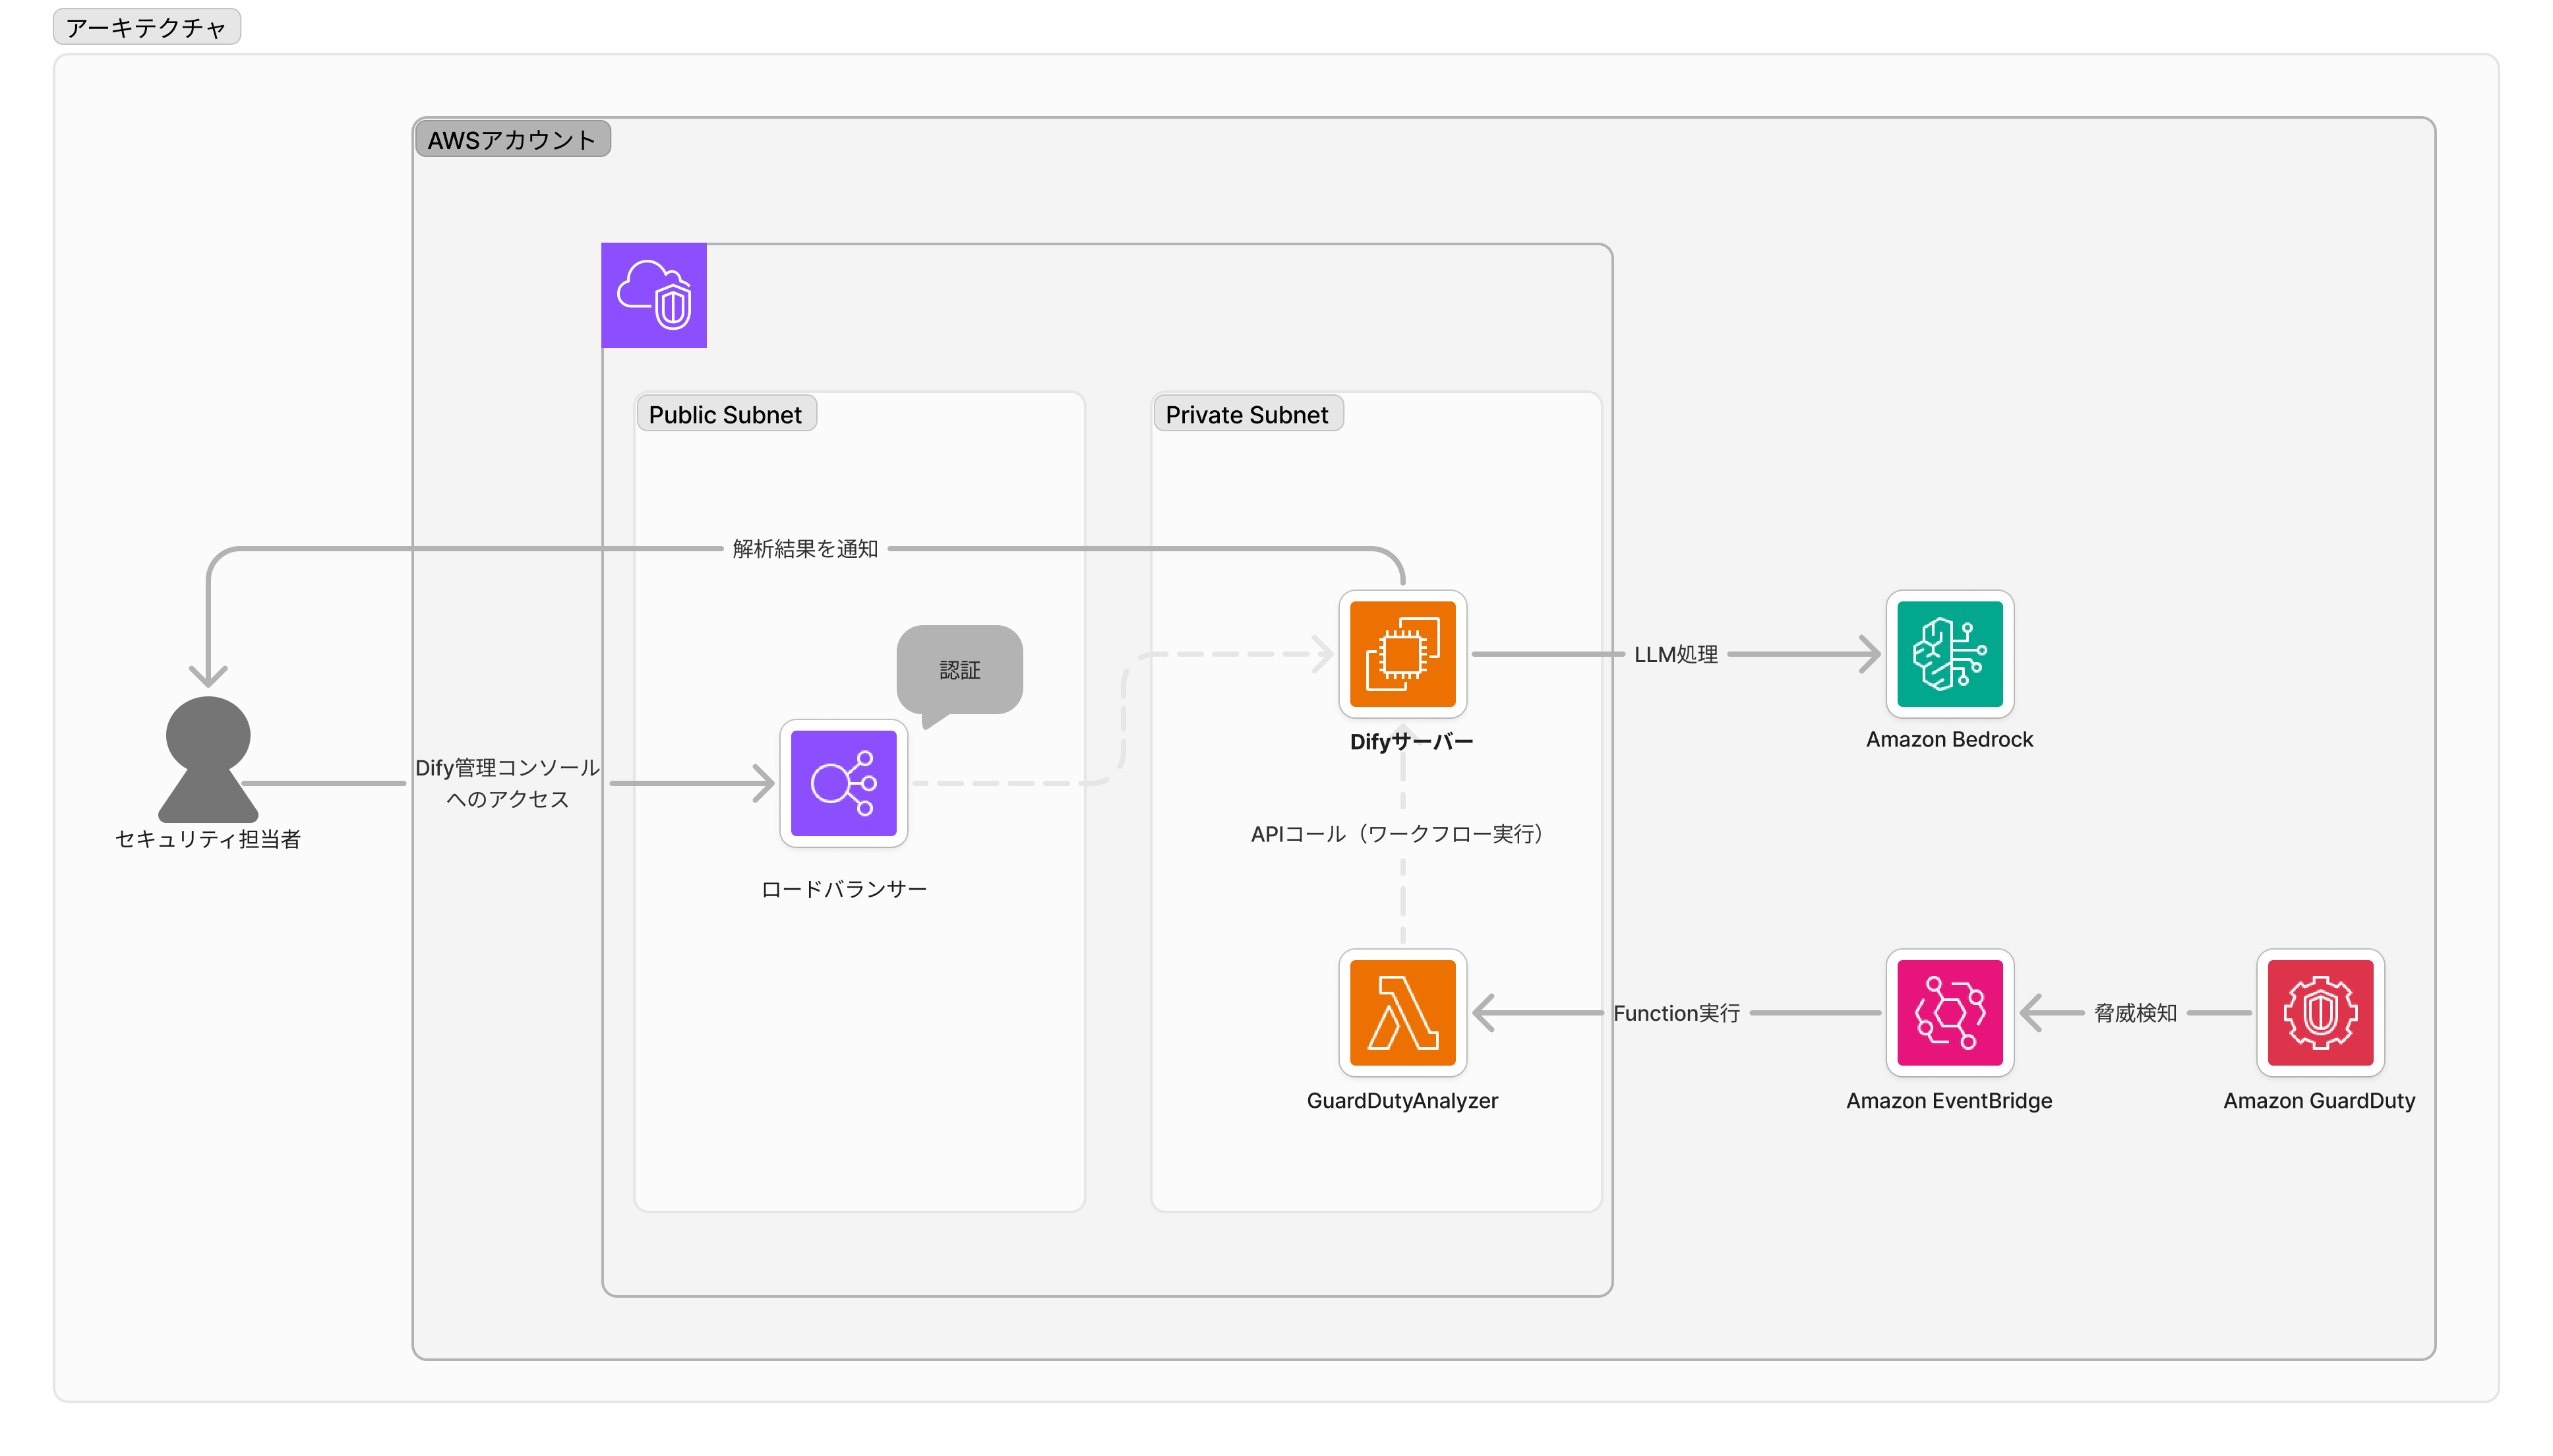
Task: Click the GuardDutyAnalyzer Lambda icon
Action: tap(1402, 1013)
